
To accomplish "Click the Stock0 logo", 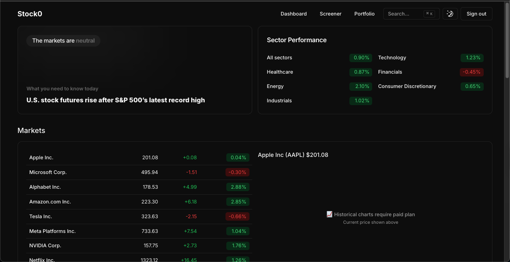I will [x=30, y=14].
